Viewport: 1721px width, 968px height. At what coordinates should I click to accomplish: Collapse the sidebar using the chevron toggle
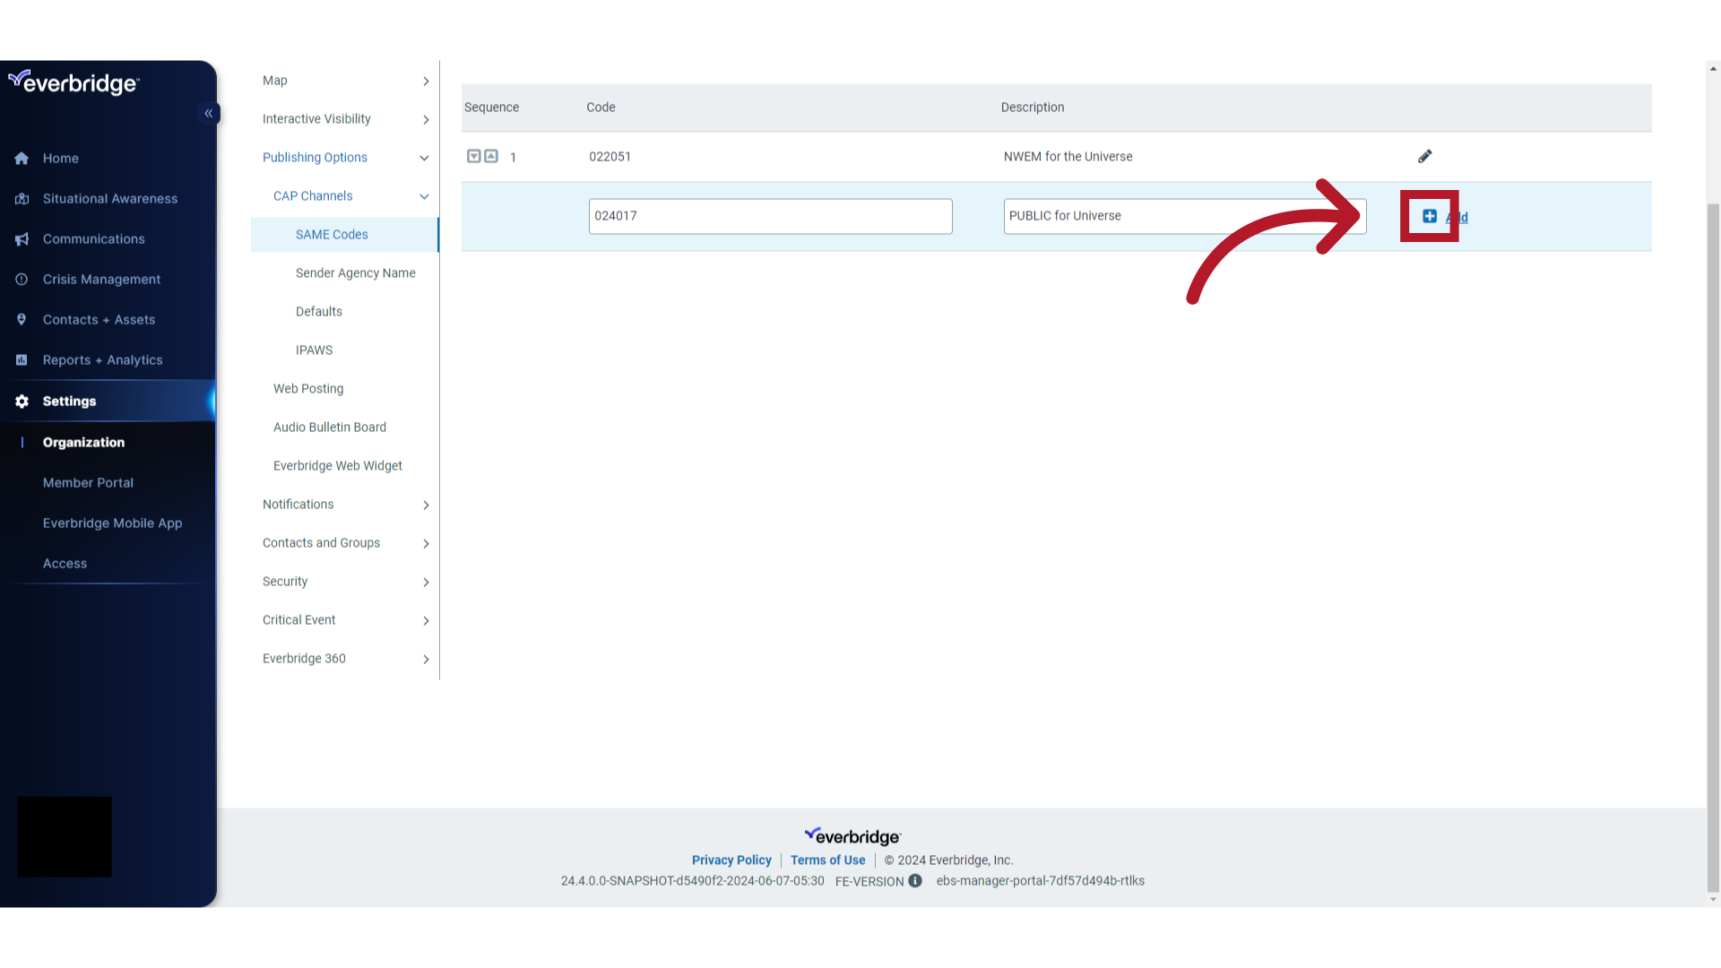click(x=209, y=113)
